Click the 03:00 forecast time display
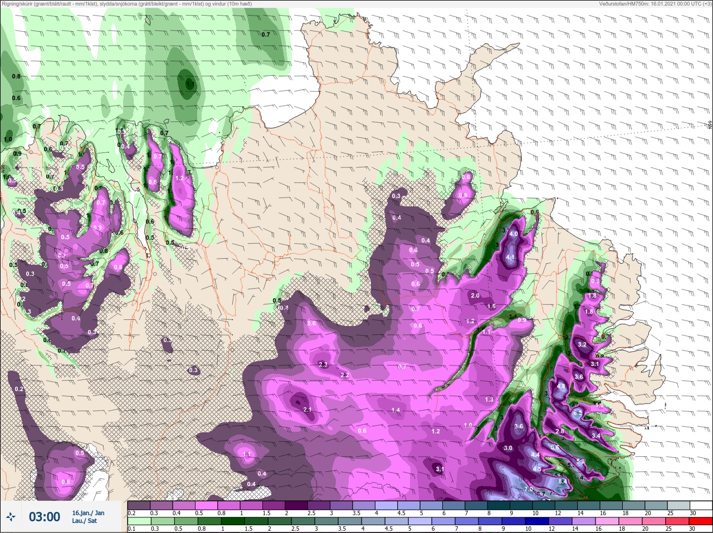Viewport: 713px width, 533px height. pos(45,517)
